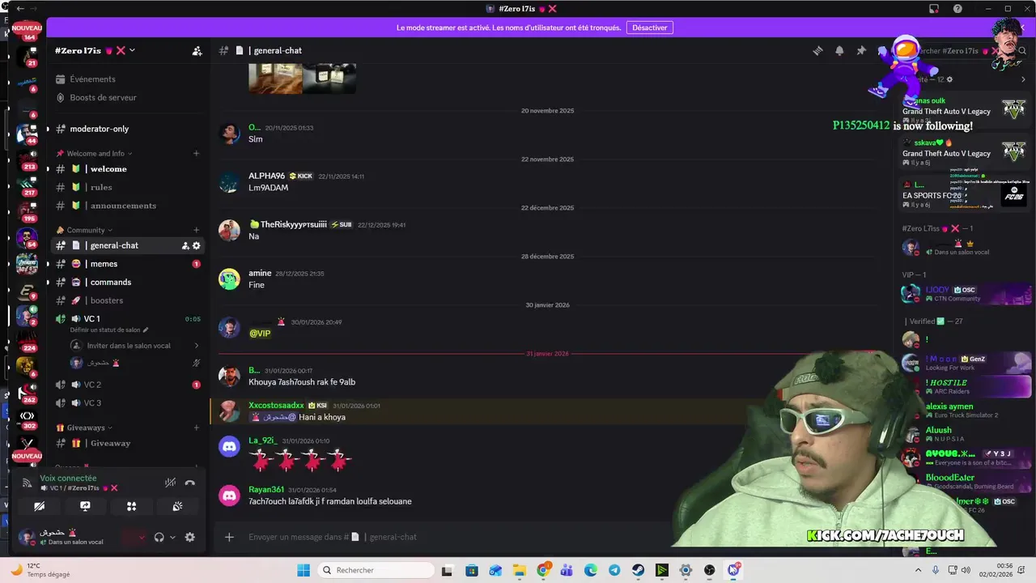Click Désactiver streamer mode button
This screenshot has width=1036, height=583.
(650, 28)
